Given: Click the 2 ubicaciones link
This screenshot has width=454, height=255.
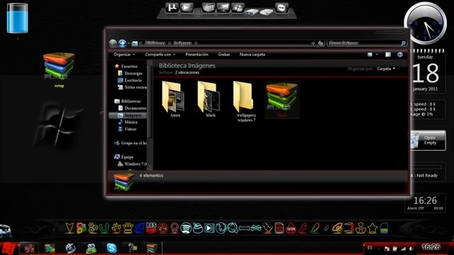Looking at the screenshot, I should (187, 72).
